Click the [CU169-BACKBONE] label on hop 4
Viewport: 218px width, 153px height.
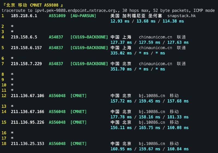pyautogui.click(x=89, y=37)
